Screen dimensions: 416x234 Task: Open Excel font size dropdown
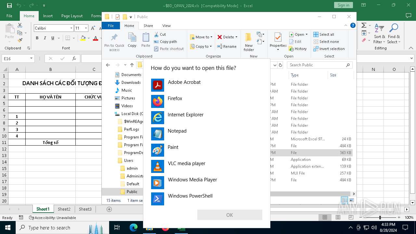pos(86,28)
